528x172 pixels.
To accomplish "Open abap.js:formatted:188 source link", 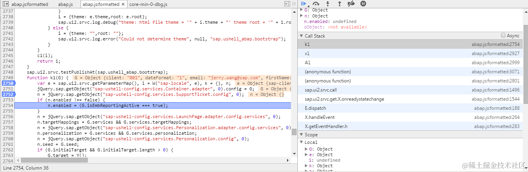I will coord(497,108).
